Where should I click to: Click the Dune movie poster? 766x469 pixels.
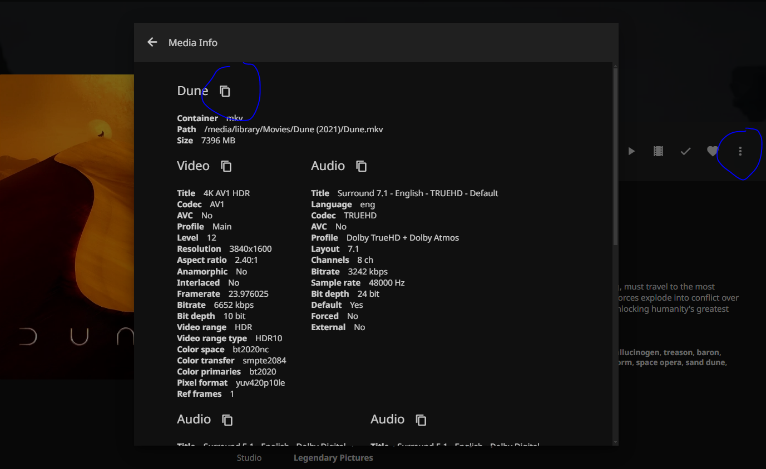(x=67, y=222)
